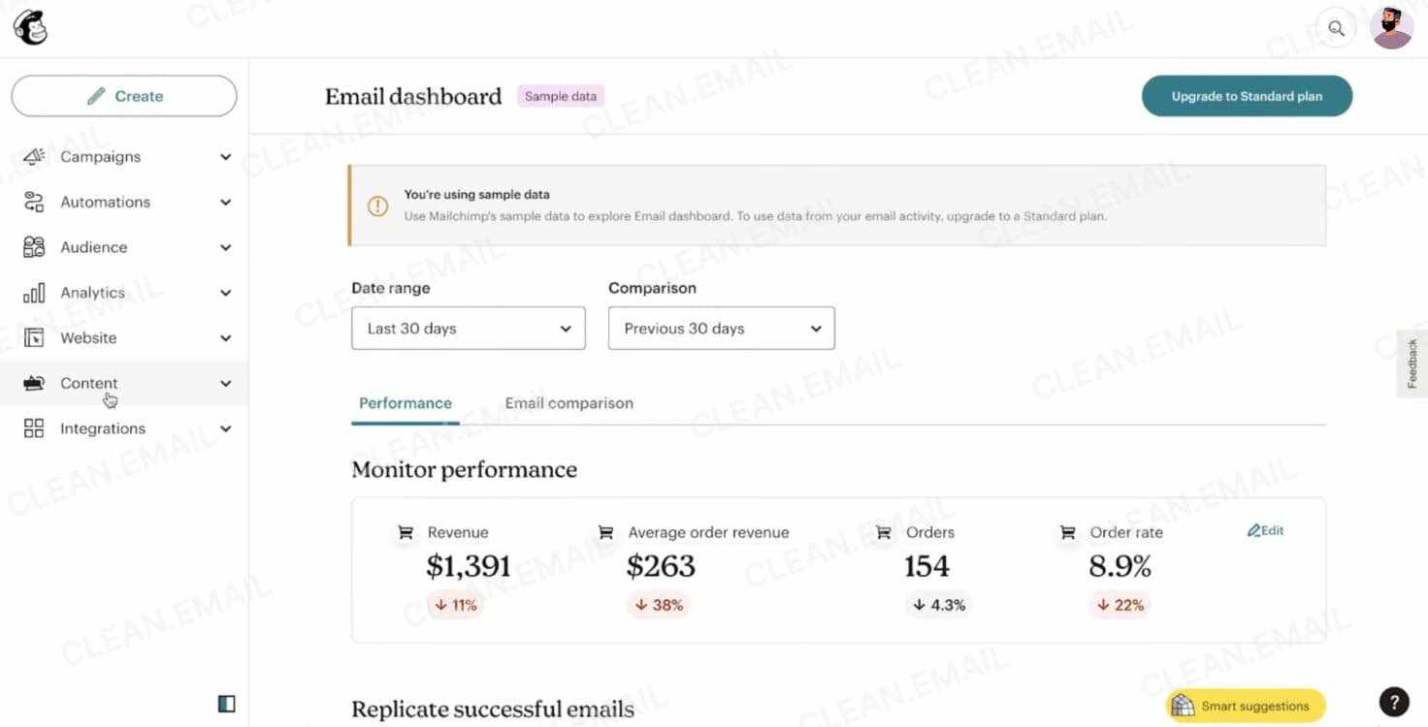The height and width of the screenshot is (727, 1428).
Task: Open the help question mark button
Action: pos(1394,701)
